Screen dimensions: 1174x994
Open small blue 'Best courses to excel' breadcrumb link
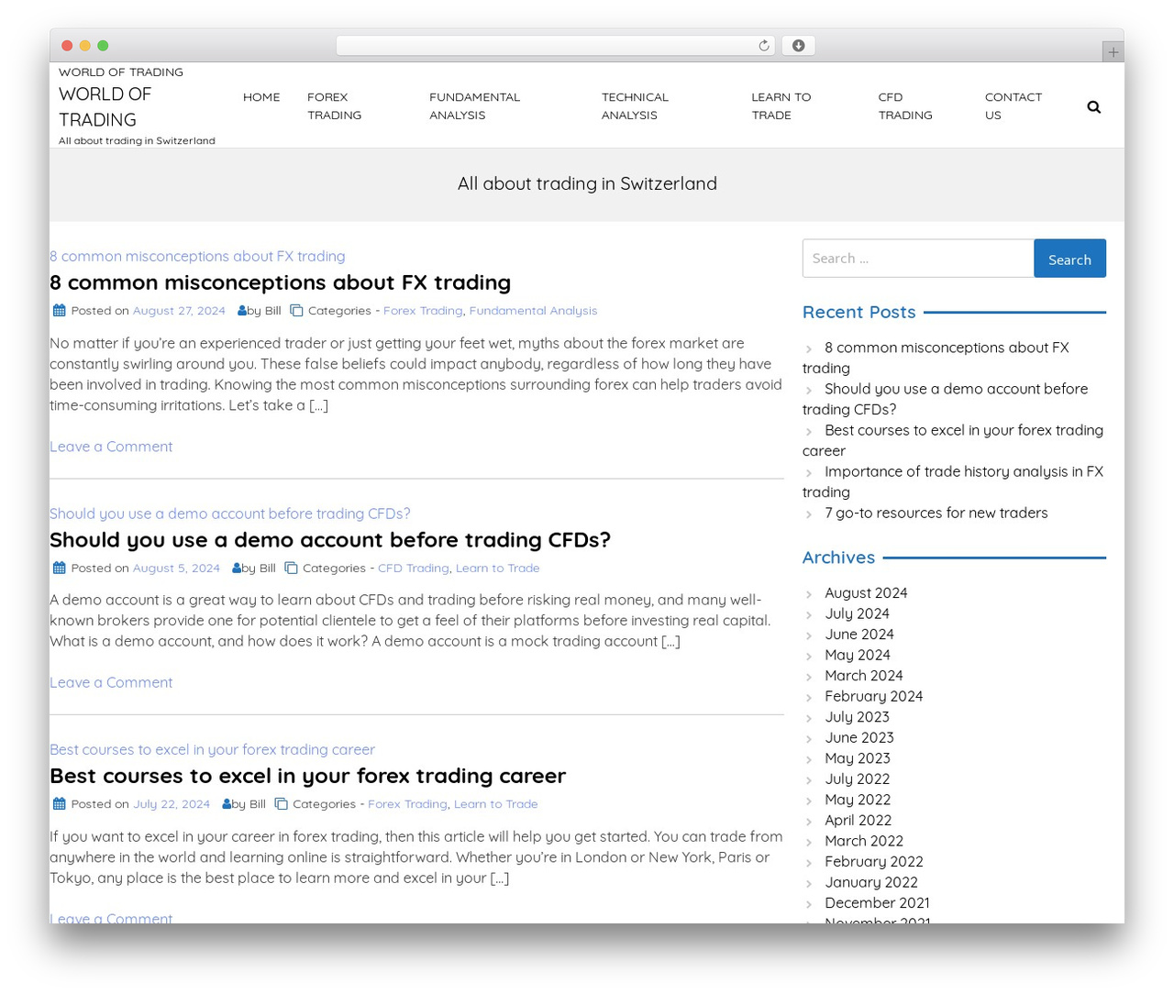pos(212,750)
